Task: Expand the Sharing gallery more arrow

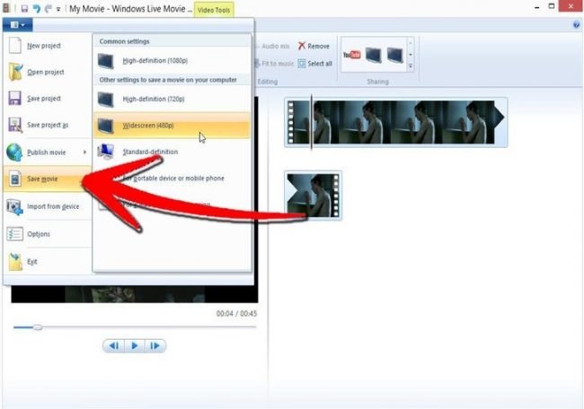Action: (x=411, y=66)
